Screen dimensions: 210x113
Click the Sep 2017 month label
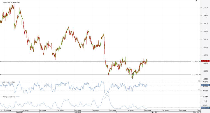pyautogui.click(x=19, y=112)
